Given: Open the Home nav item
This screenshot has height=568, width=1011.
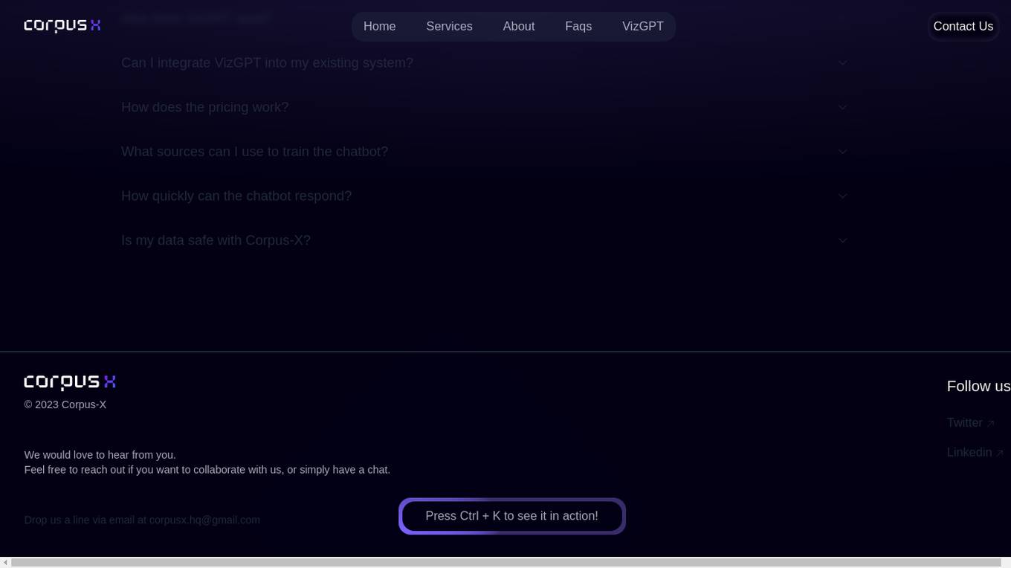Looking at the screenshot, I should (379, 26).
